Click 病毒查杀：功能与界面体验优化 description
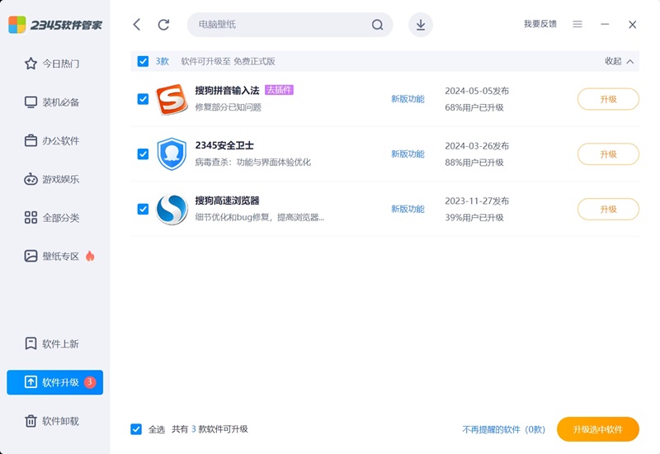The height and width of the screenshot is (454, 660). coord(253,162)
